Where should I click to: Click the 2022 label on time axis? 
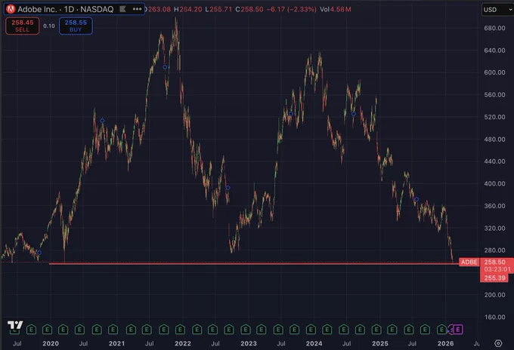pyautogui.click(x=183, y=343)
